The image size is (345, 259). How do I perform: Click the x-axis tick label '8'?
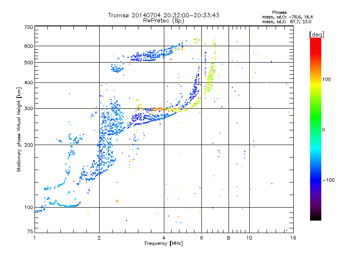point(229,238)
